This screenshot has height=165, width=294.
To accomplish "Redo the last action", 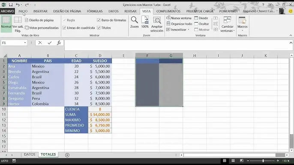I will [27, 5].
